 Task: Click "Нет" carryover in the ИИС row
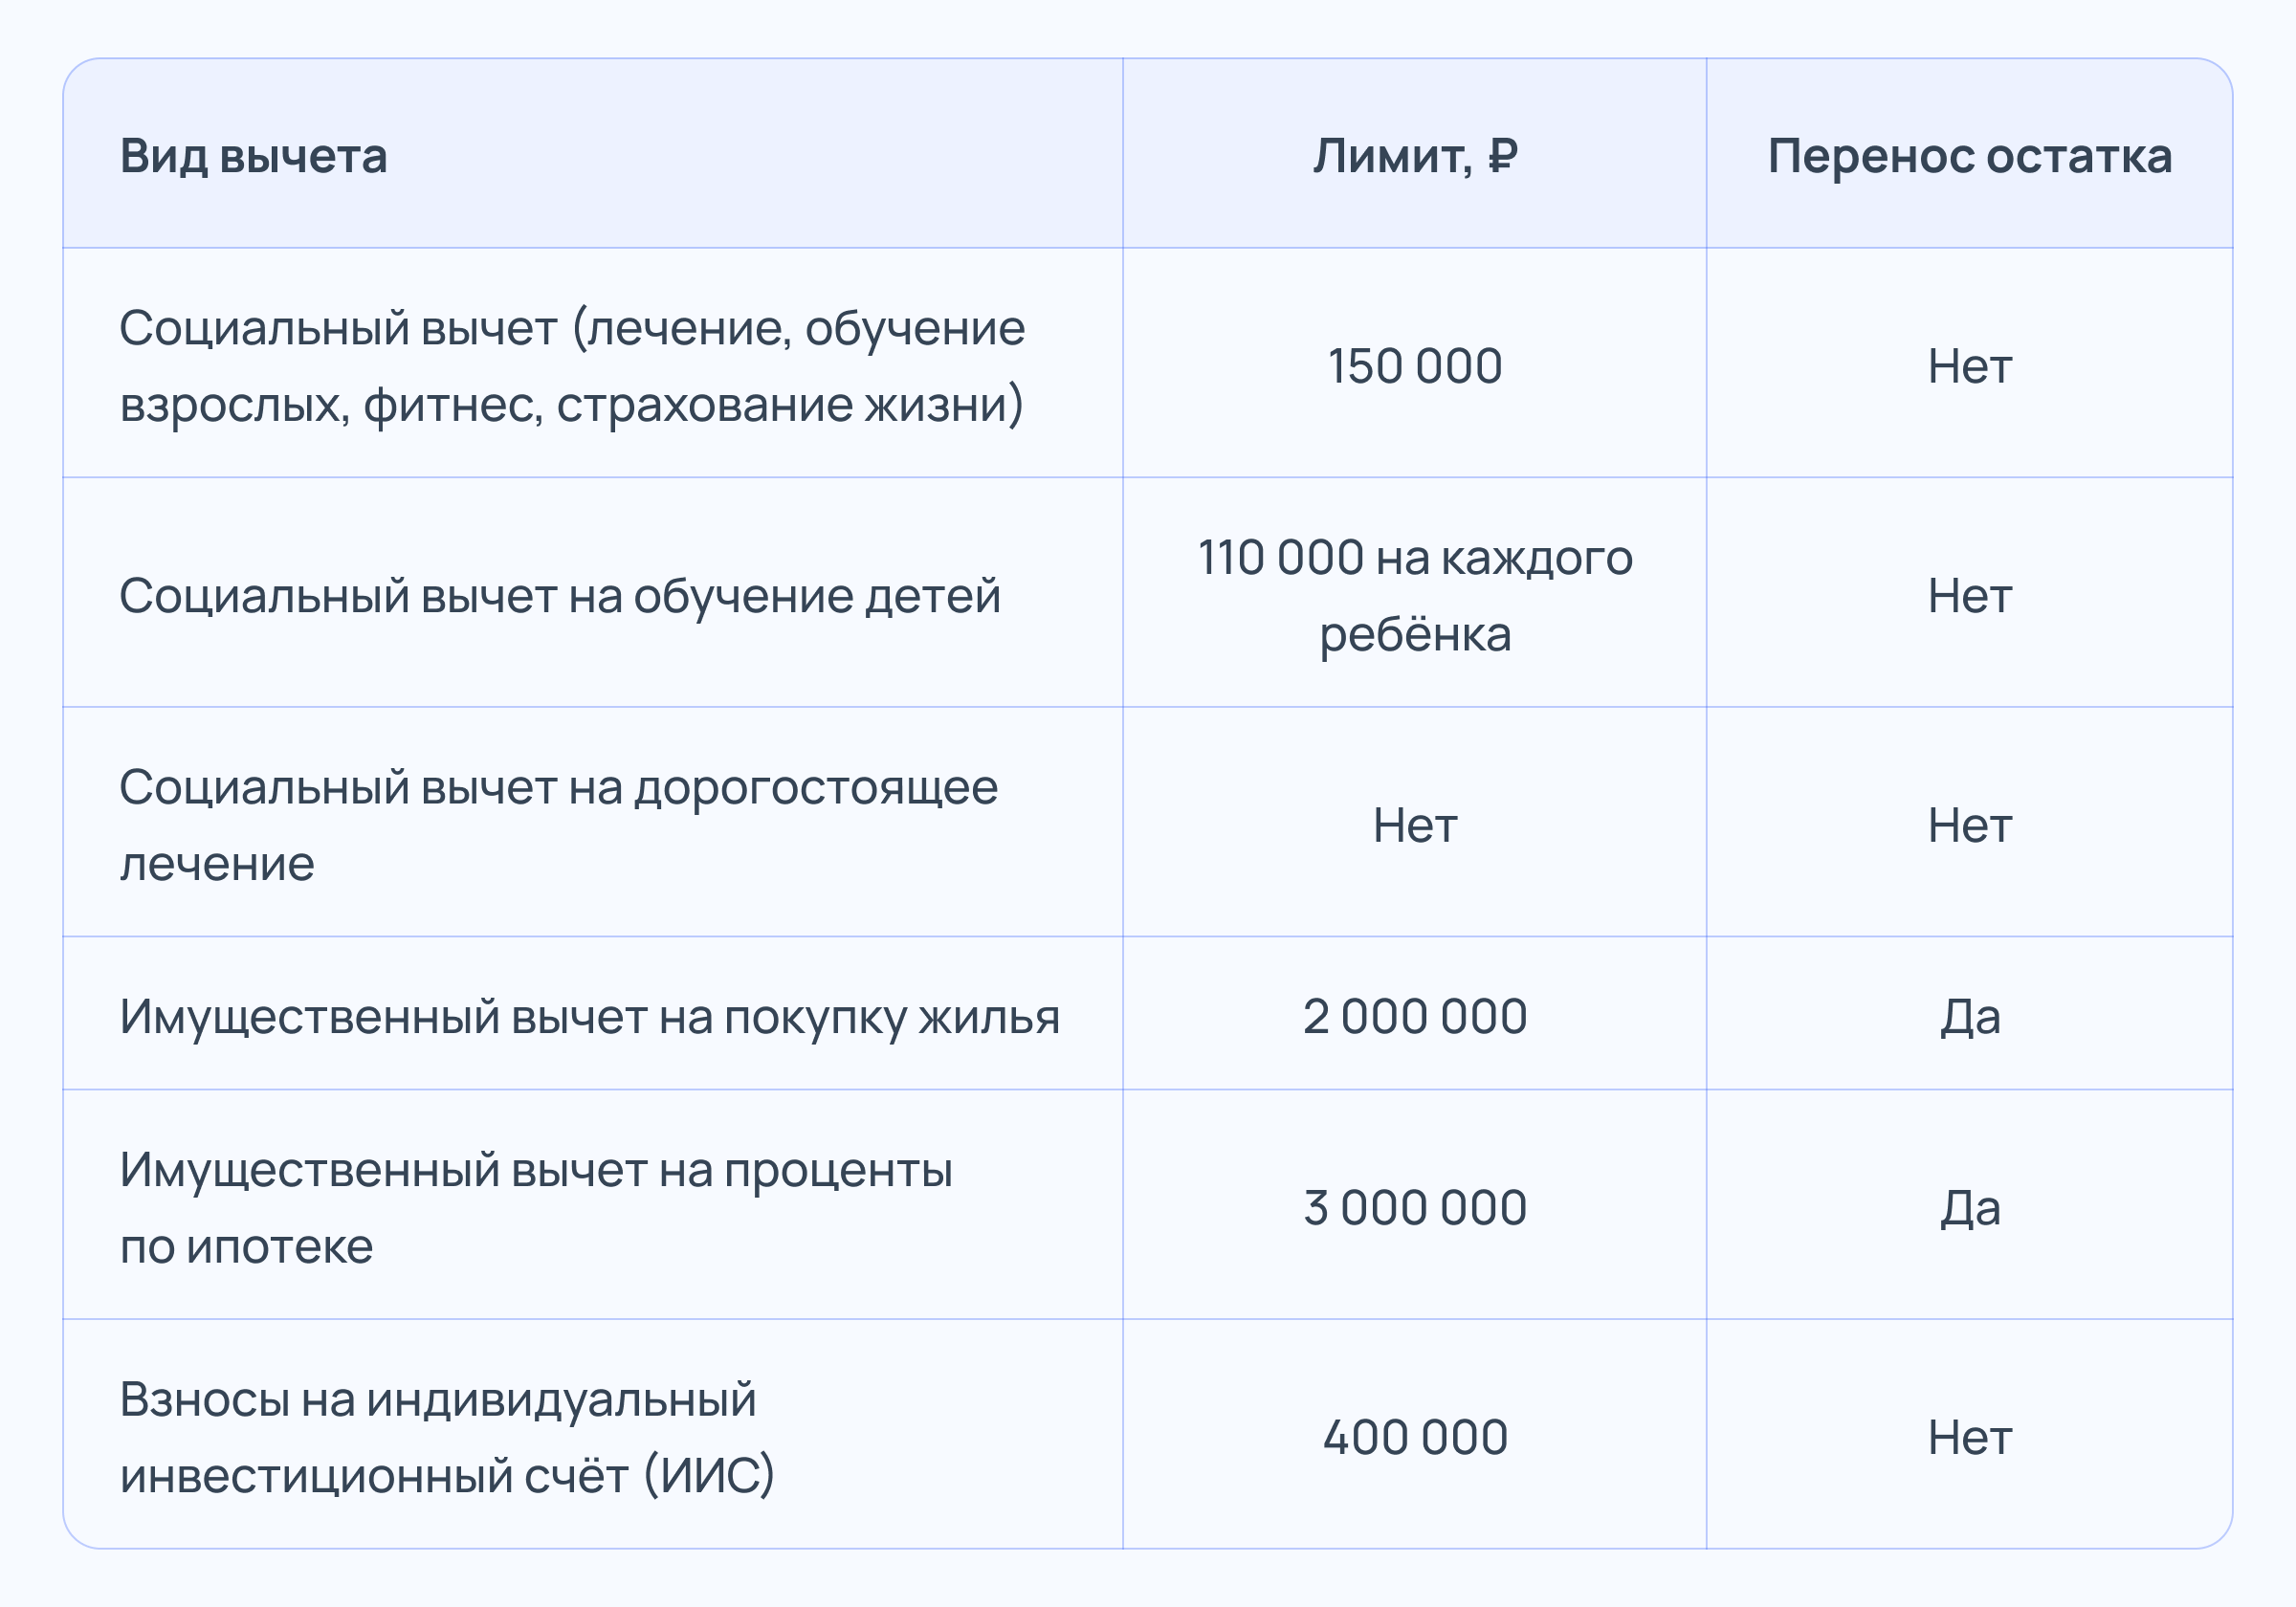click(1969, 1438)
